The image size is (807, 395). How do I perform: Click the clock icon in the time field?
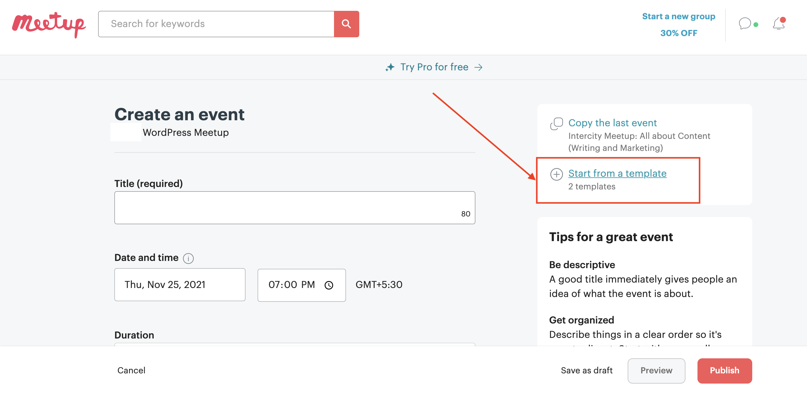click(x=329, y=285)
